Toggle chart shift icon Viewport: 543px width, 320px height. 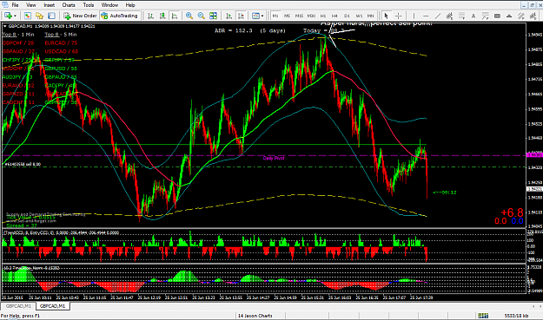(241, 16)
